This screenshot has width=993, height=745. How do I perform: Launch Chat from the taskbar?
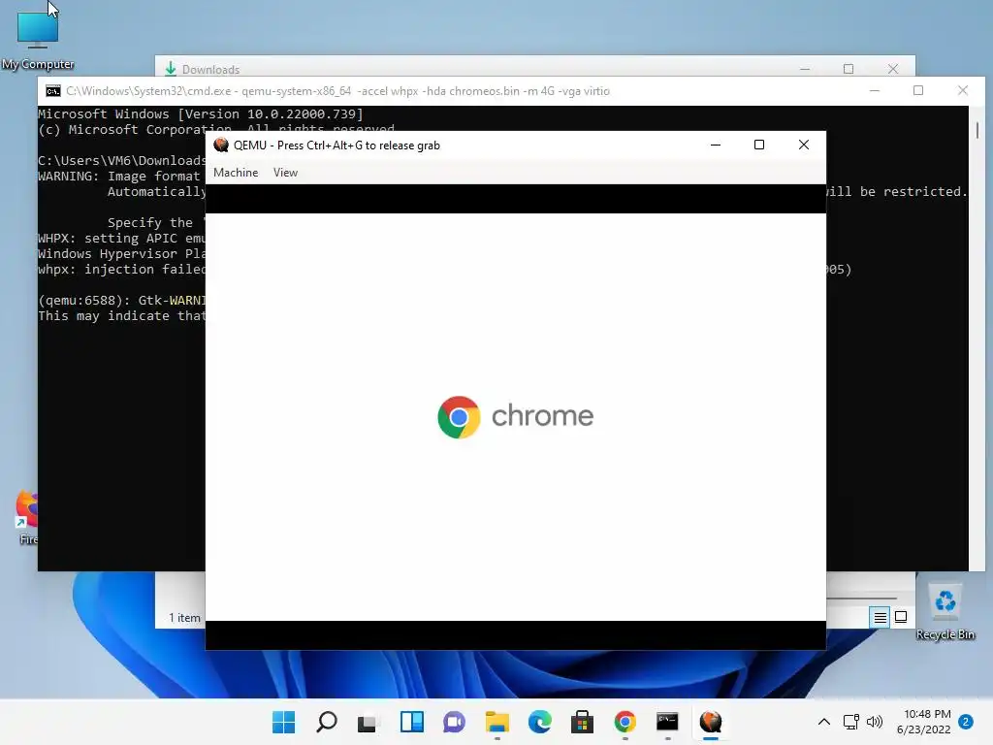[454, 722]
